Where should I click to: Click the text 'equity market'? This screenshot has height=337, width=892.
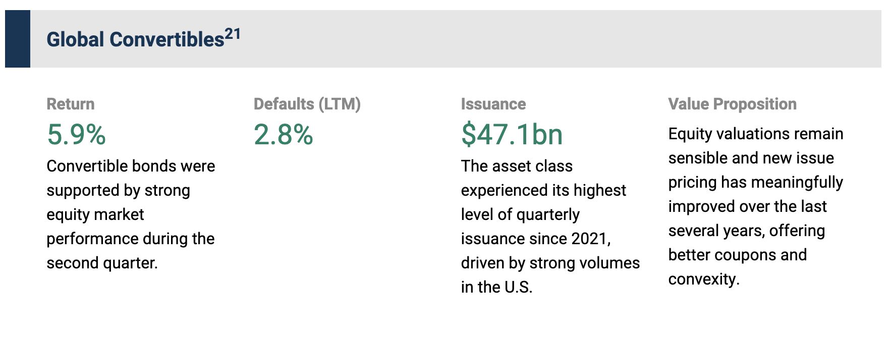(x=95, y=214)
